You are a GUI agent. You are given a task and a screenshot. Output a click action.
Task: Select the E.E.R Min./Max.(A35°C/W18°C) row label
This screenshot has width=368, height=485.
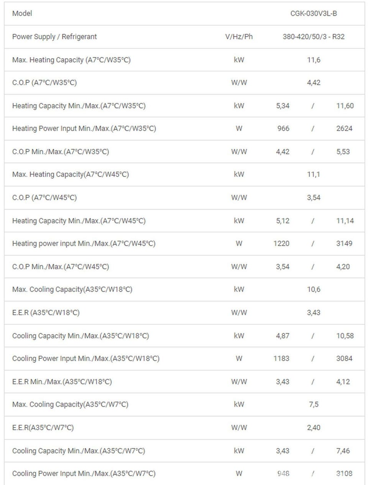click(62, 381)
